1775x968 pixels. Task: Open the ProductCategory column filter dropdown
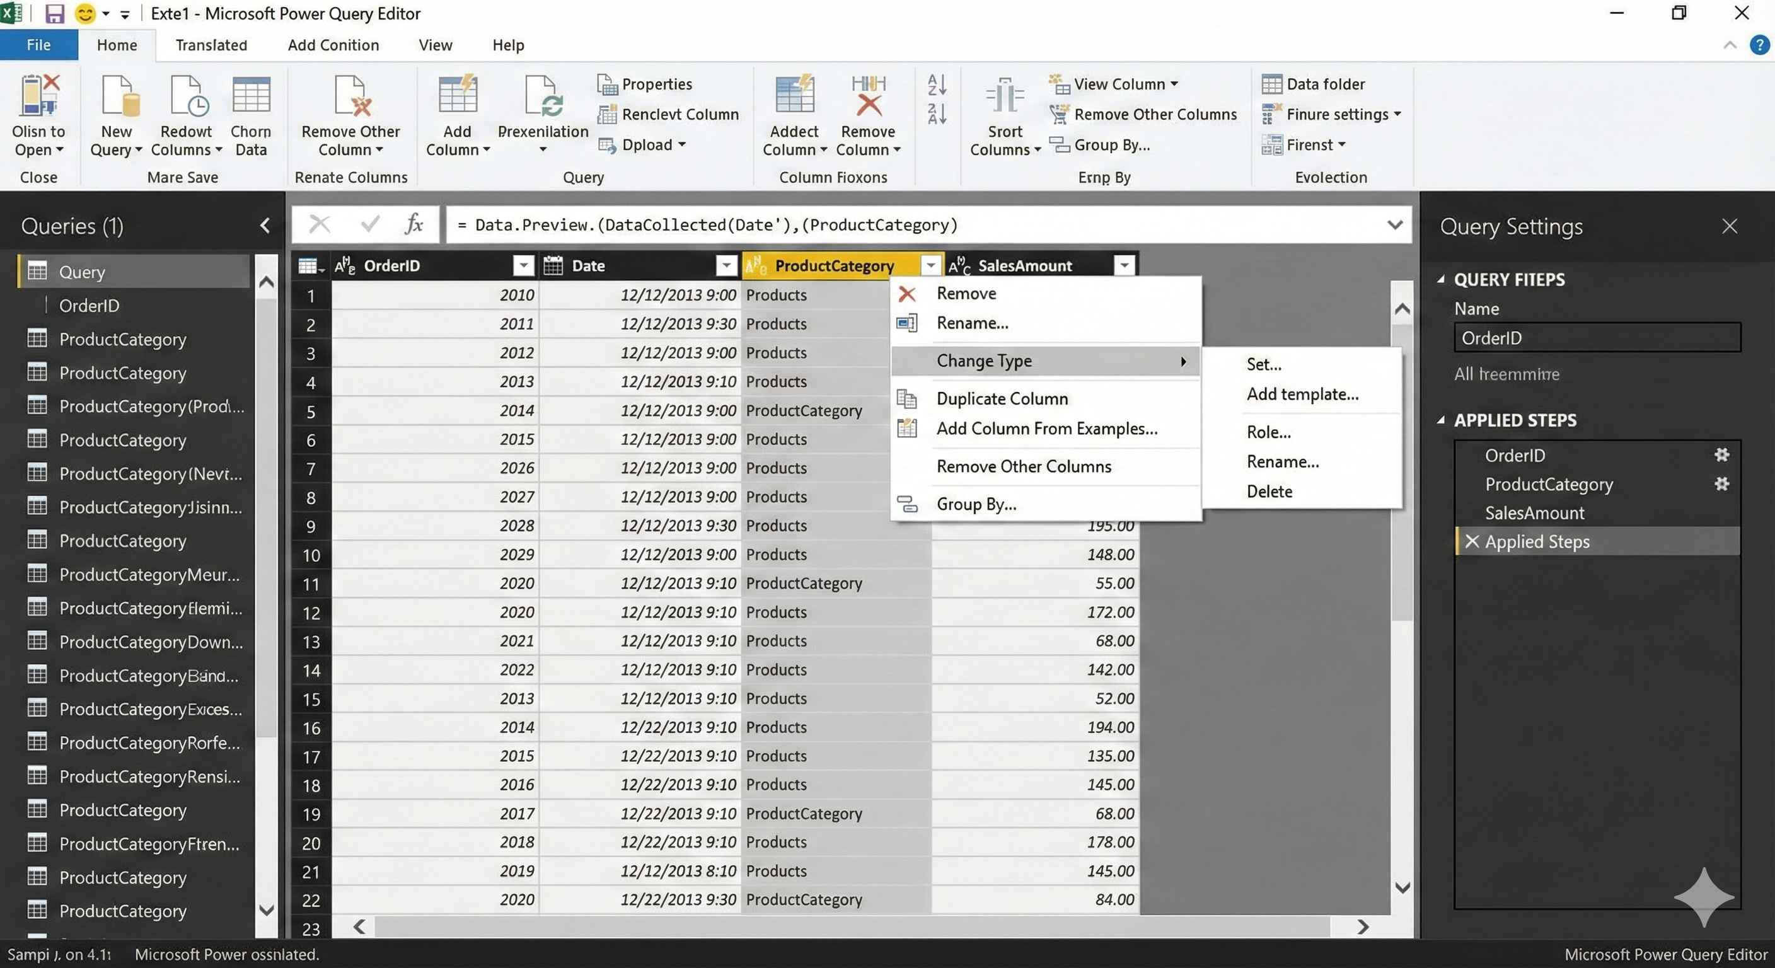[x=930, y=266]
